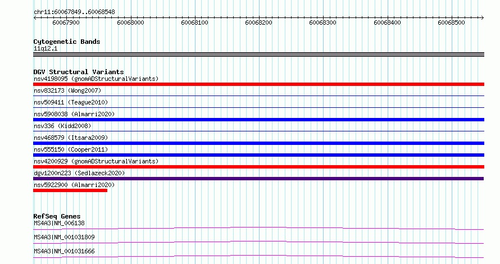The image size is (500, 264).
Task: Click the nsv555150 (Cooper2011) label
Action: coord(71,149)
